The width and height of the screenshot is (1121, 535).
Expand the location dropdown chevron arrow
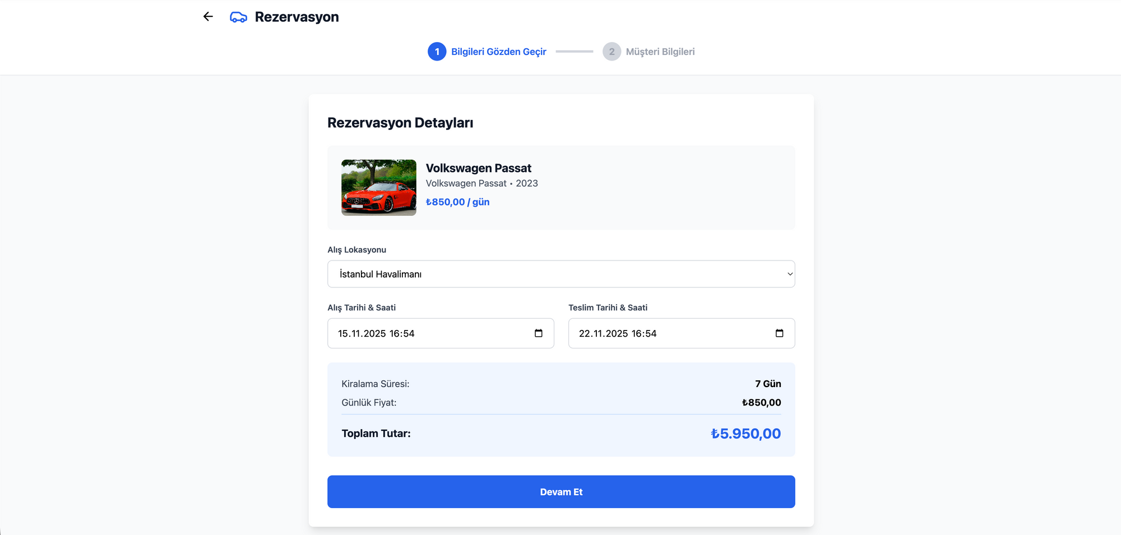(x=789, y=274)
